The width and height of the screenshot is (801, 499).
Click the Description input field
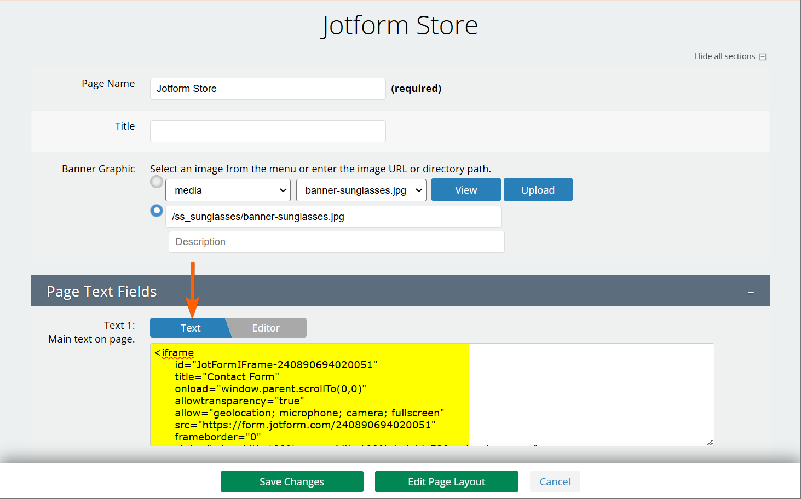[336, 242]
